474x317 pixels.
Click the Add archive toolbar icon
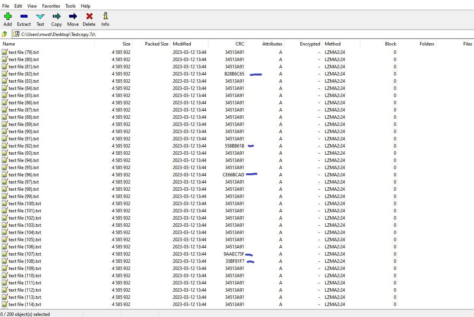coord(8,16)
